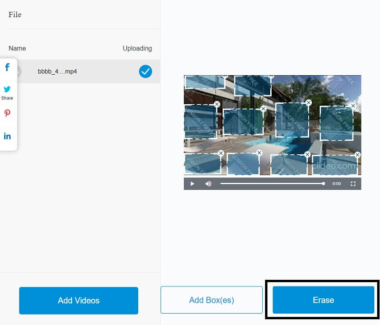The width and height of the screenshot is (380, 325).
Task: Mute the preview video audio
Action: click(x=208, y=184)
